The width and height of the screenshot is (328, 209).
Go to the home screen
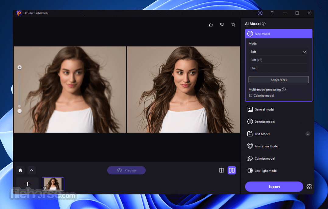20,170
